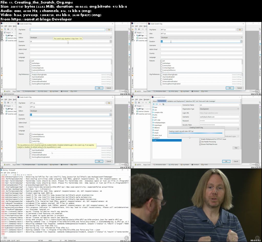Click open-folder toolbar icon in 00:00:42 frame
Image resolution: width=262 pixels, height=242 pixels.
[x=2, y=29]
